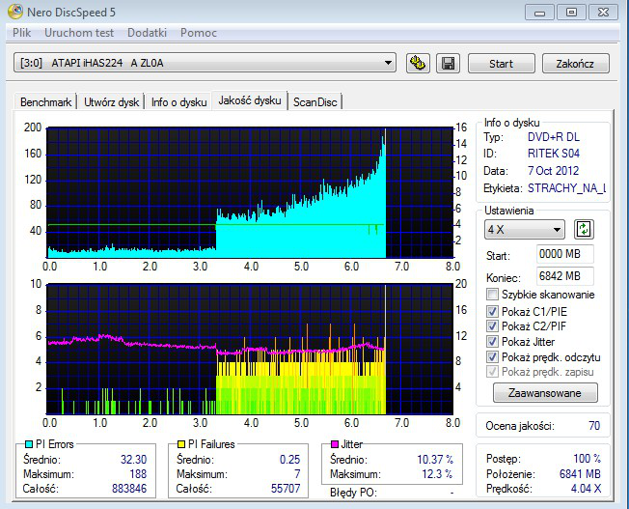This screenshot has width=629, height=509.
Task: Click the Koniec field showing 6842 MB
Action: click(x=564, y=276)
